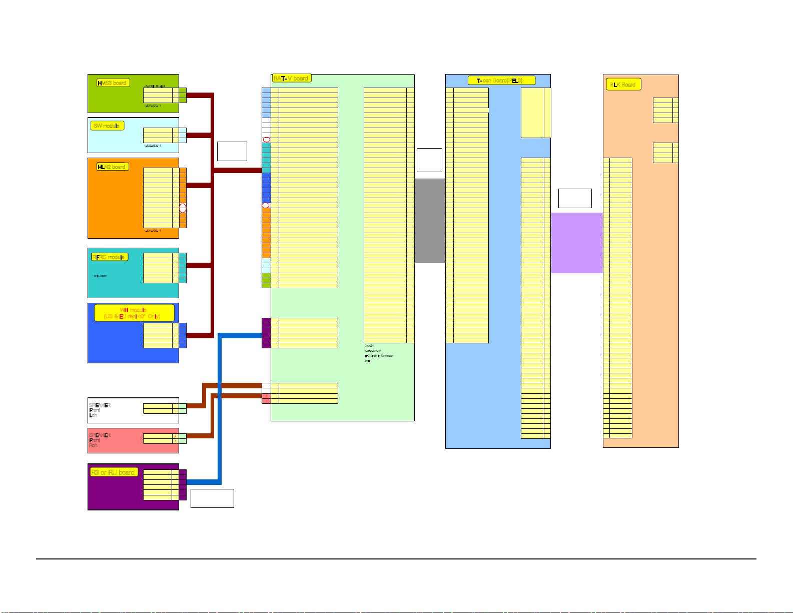Click the BLK Board label
This screenshot has height=613, width=793.
pos(623,85)
